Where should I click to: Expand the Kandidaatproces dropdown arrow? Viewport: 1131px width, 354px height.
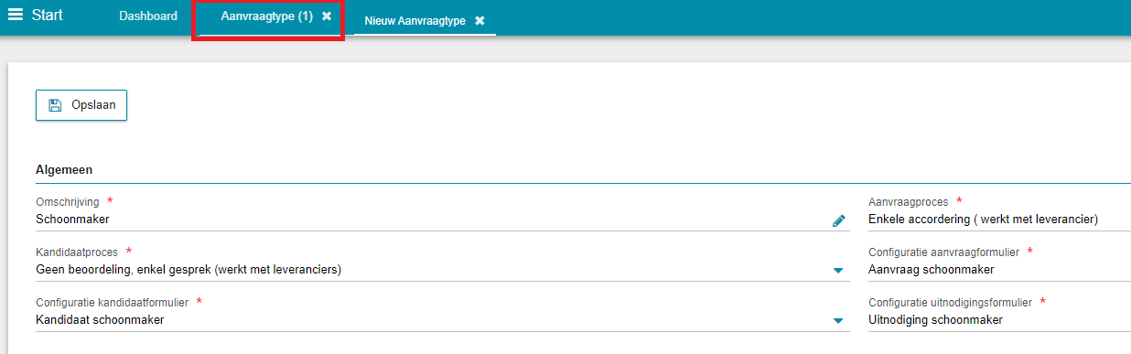[838, 271]
